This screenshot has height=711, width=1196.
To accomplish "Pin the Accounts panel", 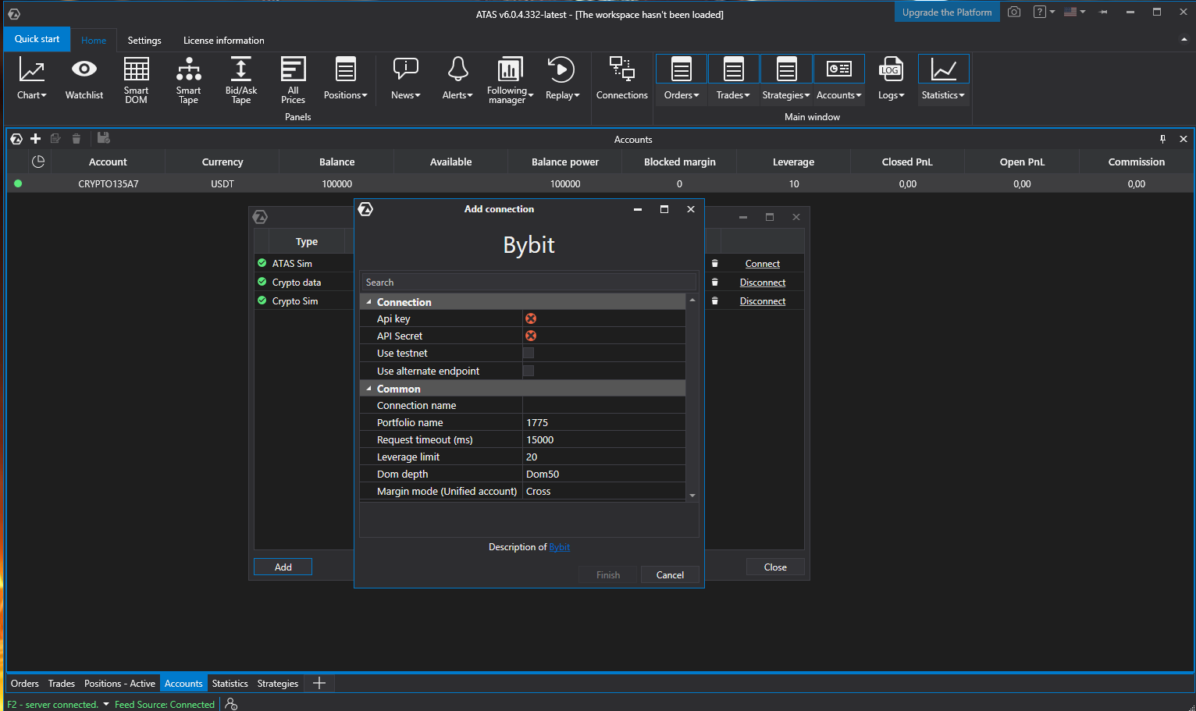I will pos(1162,139).
